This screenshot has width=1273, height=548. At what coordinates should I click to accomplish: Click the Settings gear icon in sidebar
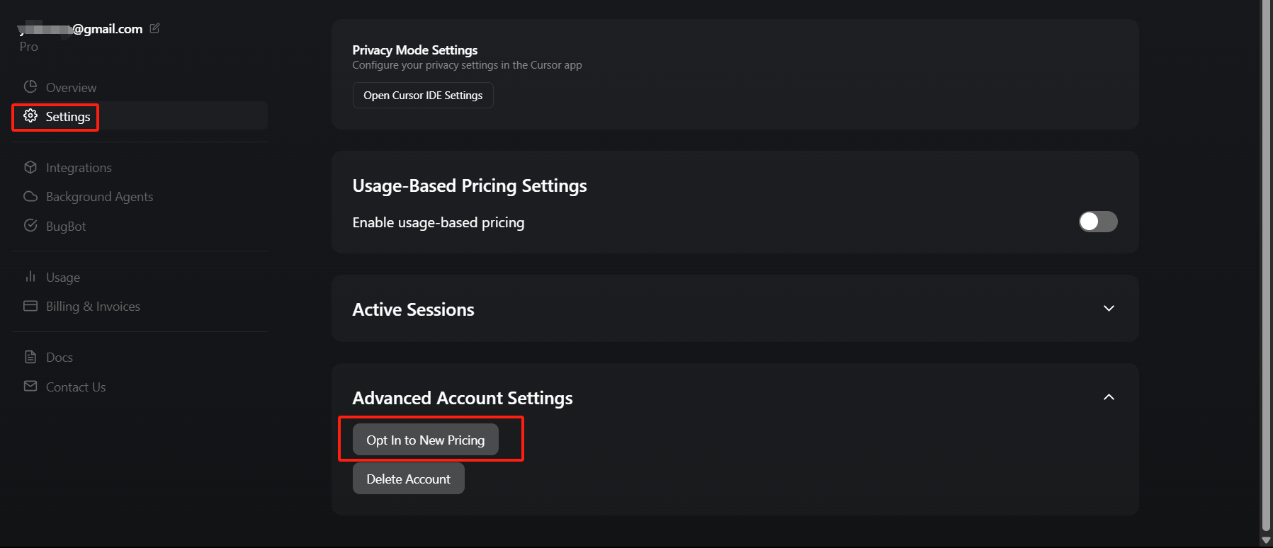click(30, 115)
